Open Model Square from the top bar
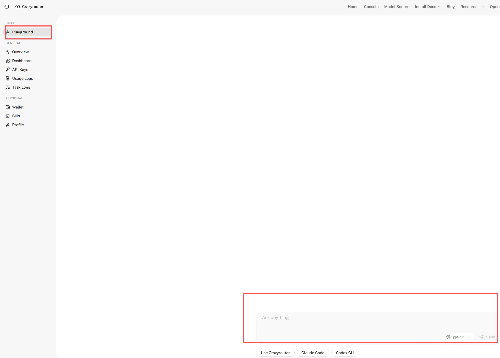 coord(397,7)
